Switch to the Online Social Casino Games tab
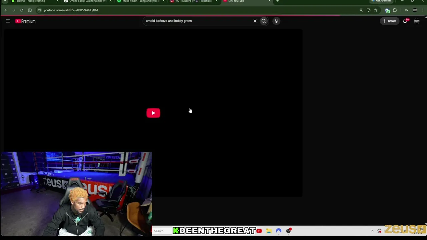 pos(87,1)
